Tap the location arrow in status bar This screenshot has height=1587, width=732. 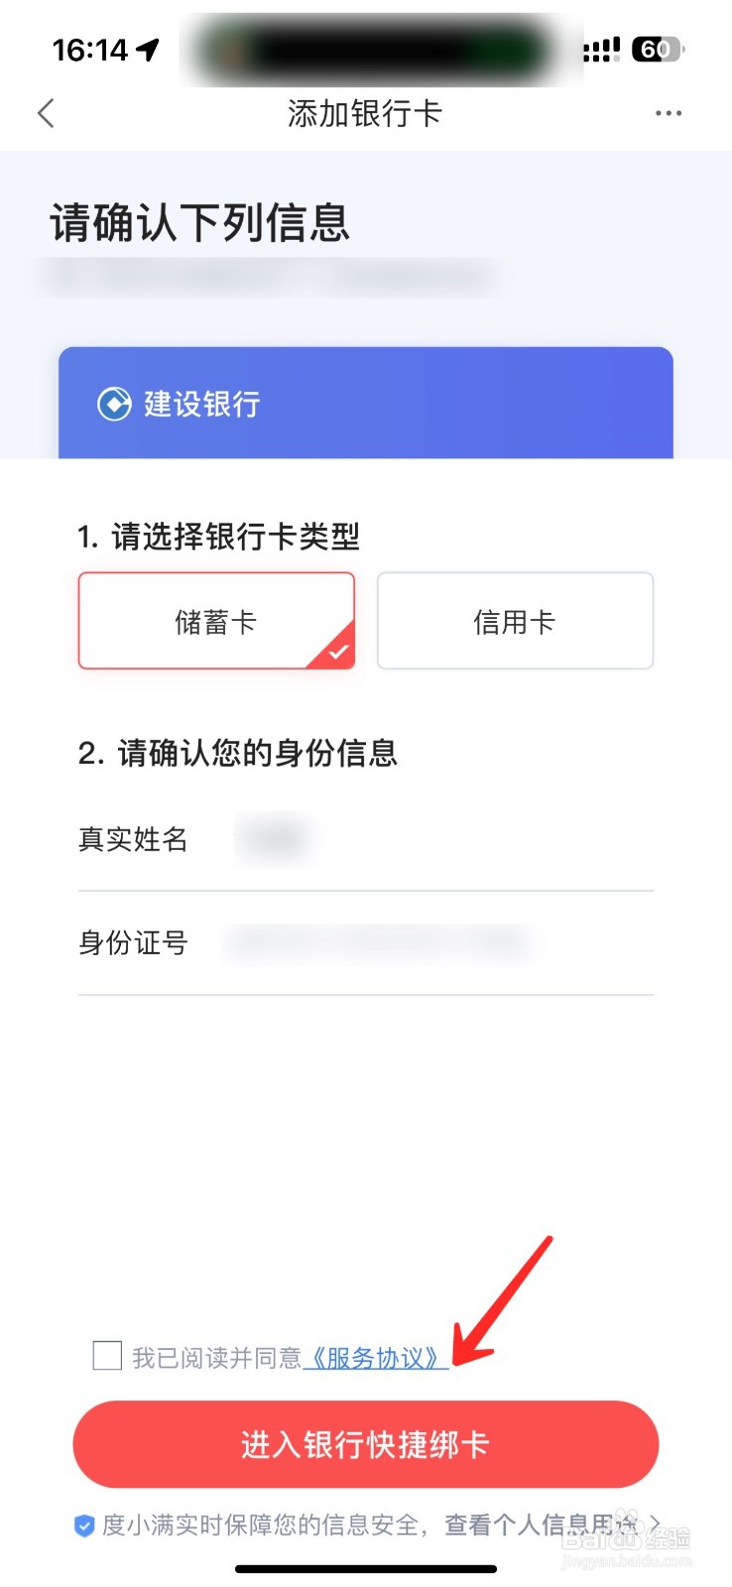[x=148, y=50]
